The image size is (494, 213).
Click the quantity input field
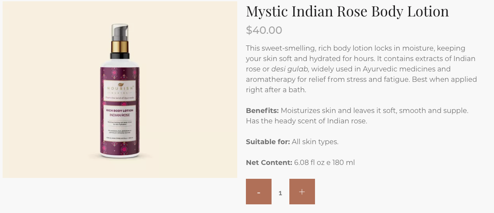point(280,193)
